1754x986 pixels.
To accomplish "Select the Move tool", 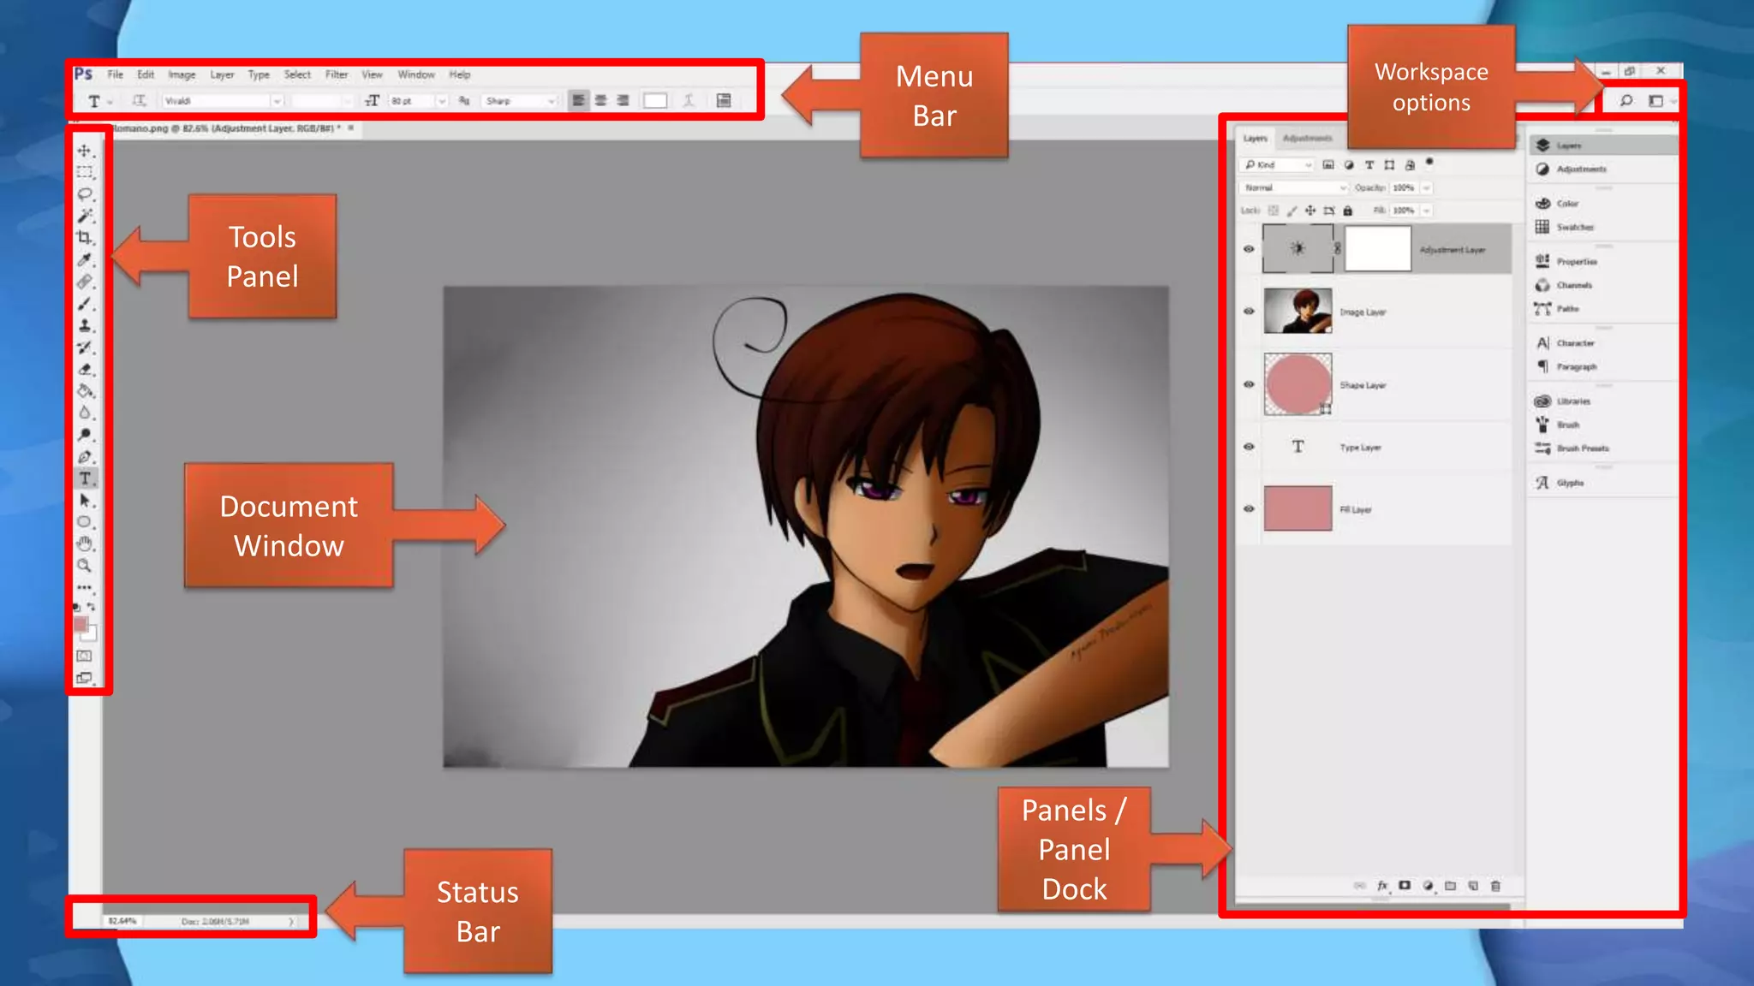I will (x=84, y=151).
